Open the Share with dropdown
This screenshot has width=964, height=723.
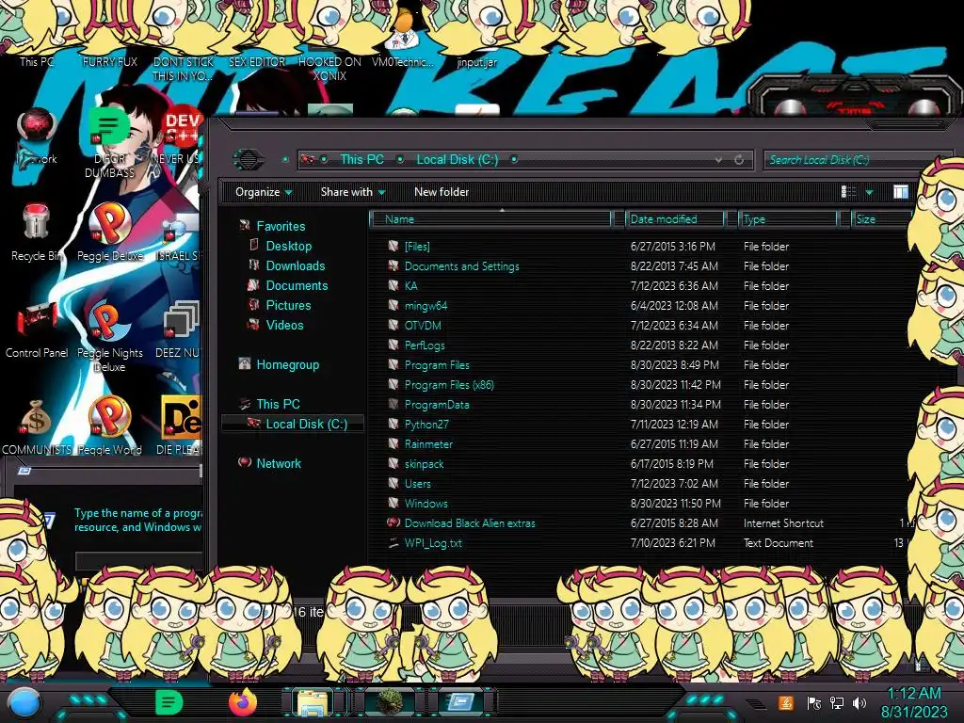353,192
